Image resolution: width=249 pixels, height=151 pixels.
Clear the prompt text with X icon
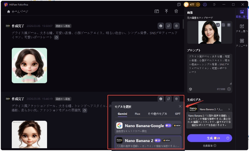229,89
